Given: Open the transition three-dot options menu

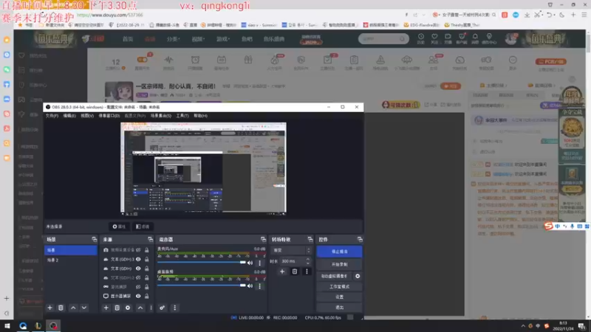Looking at the screenshot, I should 307,272.
